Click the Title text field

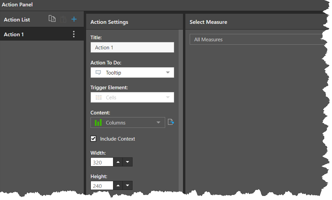(x=132, y=47)
